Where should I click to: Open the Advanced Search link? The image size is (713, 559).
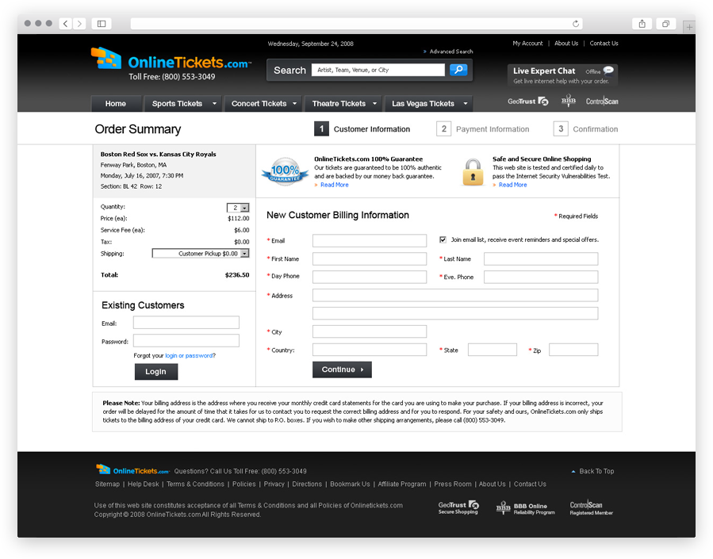(451, 52)
